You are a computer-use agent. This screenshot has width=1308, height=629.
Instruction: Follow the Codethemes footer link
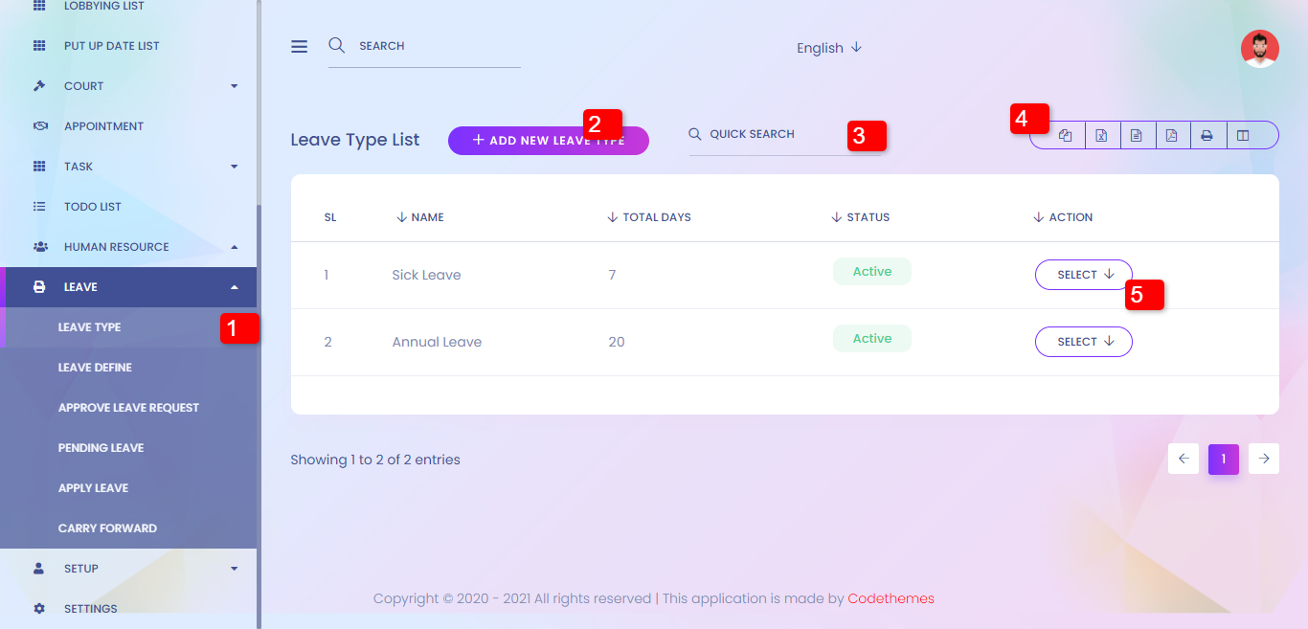(x=891, y=598)
